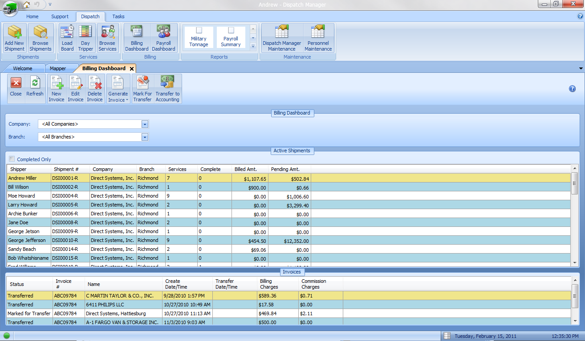Select the Moe Howard shipment row
Viewport: 585px width, 341px height.
point(21,196)
